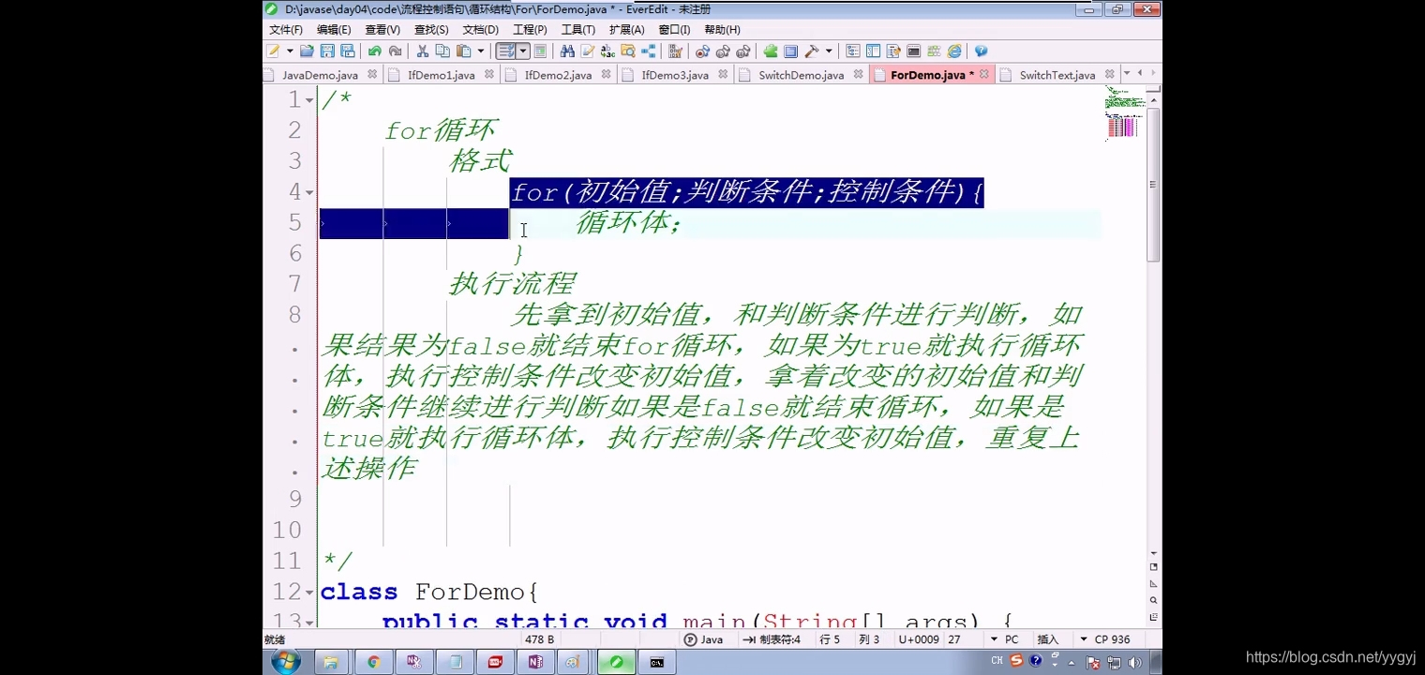The height and width of the screenshot is (675, 1425).
Task: Click the Cut scissors icon
Action: pyautogui.click(x=422, y=52)
